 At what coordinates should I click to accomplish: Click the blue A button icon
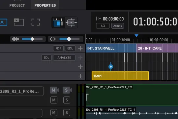[3, 22]
